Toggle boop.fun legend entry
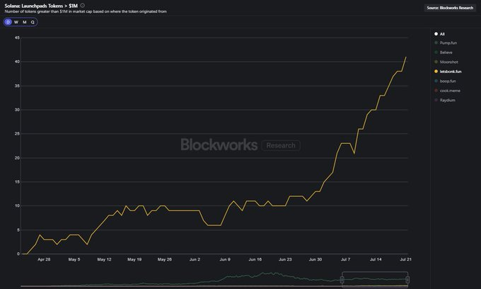481x289 pixels. pos(449,81)
